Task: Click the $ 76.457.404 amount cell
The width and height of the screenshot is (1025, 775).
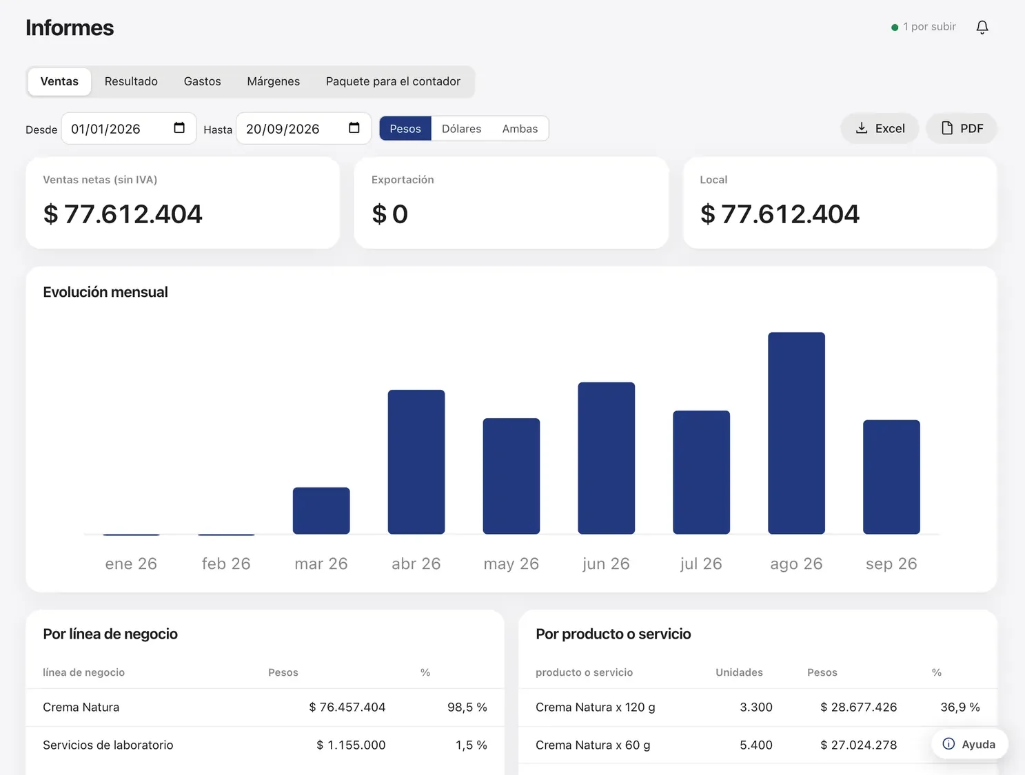Action: click(x=347, y=707)
